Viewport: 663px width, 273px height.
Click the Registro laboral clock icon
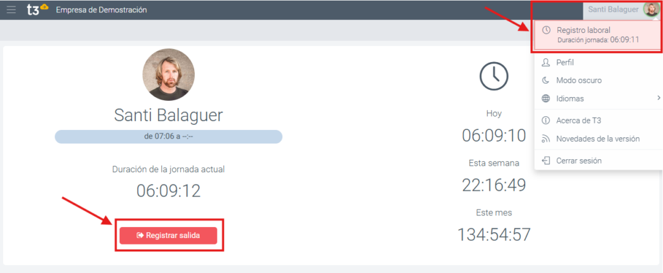[546, 30]
